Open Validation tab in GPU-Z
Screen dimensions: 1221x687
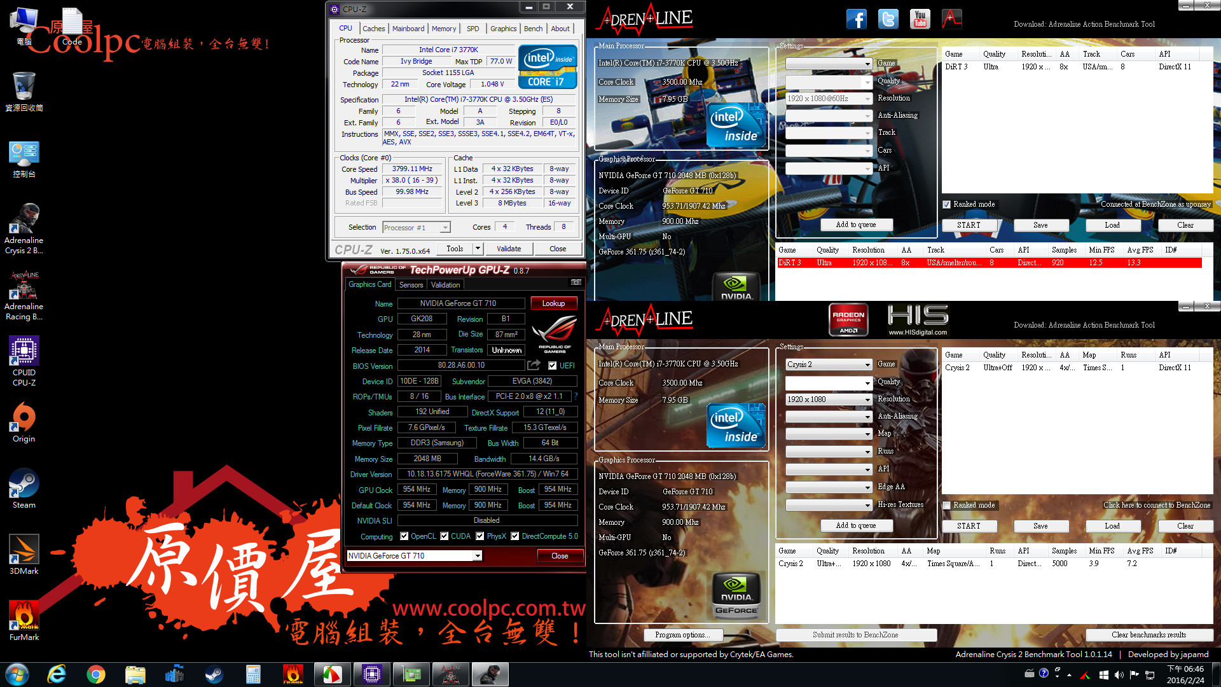pos(445,285)
